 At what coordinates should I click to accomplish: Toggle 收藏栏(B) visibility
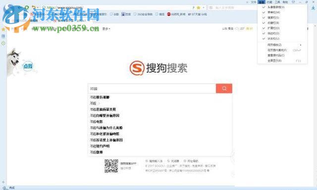(x=282, y=23)
